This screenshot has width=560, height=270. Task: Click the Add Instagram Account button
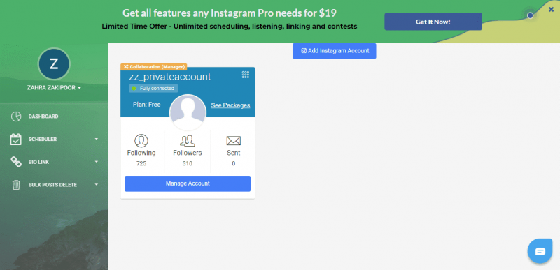[335, 51]
